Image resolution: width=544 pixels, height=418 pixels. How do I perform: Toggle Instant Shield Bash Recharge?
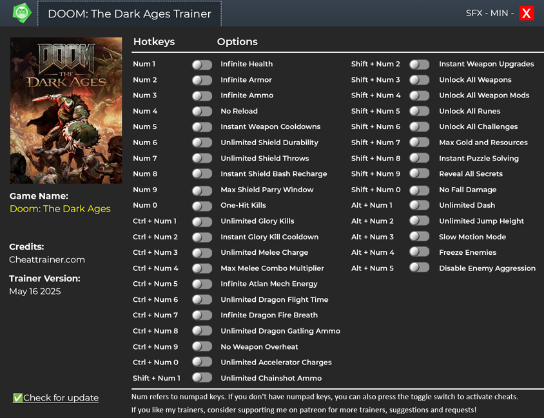202,174
